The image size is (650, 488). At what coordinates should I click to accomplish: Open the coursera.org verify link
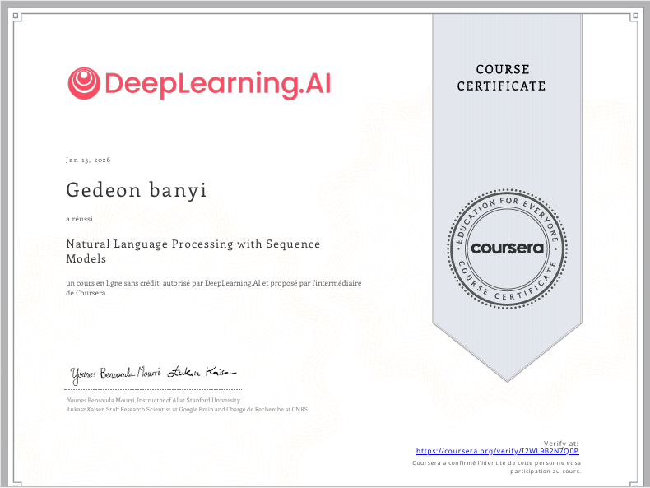point(498,451)
